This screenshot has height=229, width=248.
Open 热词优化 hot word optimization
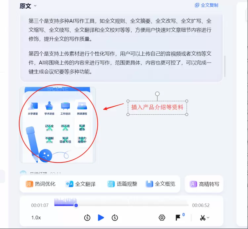[40, 184]
